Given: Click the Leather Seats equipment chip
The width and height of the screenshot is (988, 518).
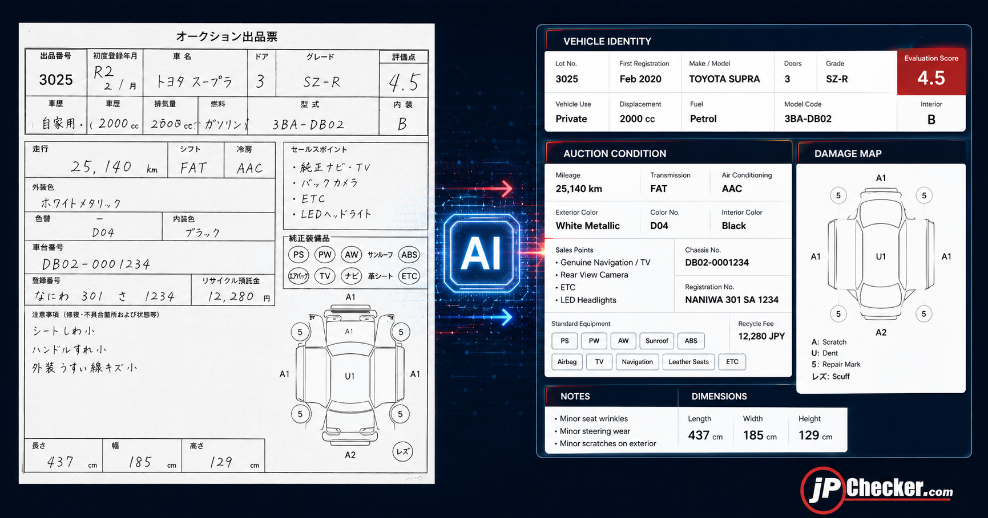Looking at the screenshot, I should pos(689,362).
